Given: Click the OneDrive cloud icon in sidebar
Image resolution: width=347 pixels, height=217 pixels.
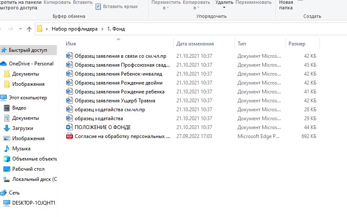Looking at the screenshot, I should click(x=4, y=64).
